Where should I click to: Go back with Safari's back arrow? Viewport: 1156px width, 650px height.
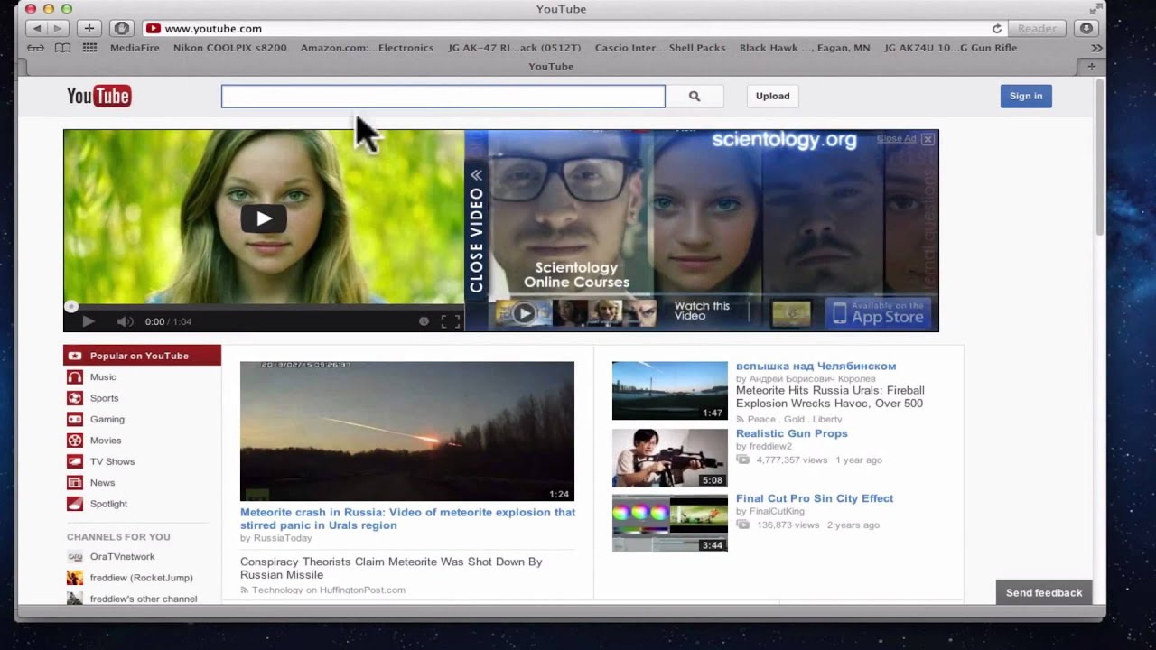(37, 29)
